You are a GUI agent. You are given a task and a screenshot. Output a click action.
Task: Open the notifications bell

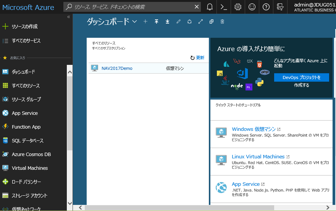coord(210,7)
